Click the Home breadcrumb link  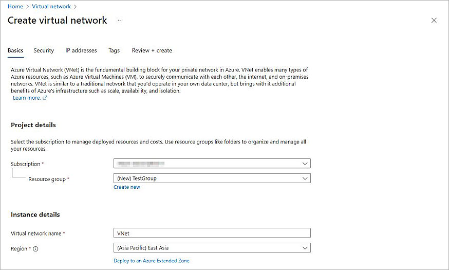[15, 7]
